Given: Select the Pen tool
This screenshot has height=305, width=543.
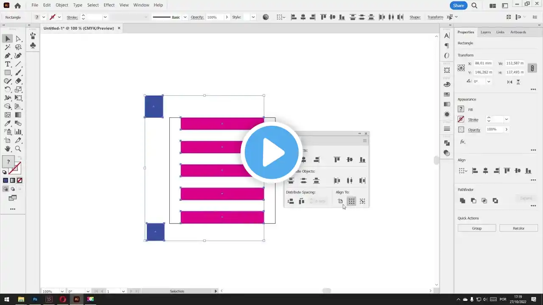Looking at the screenshot, I should (x=8, y=55).
